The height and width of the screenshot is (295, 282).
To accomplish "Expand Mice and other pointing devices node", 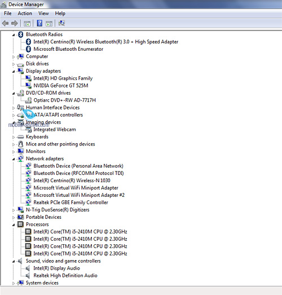I will click(x=14, y=144).
